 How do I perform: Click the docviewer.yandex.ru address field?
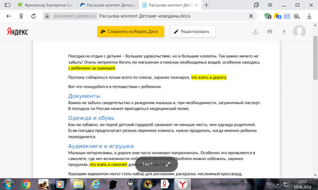75,16
